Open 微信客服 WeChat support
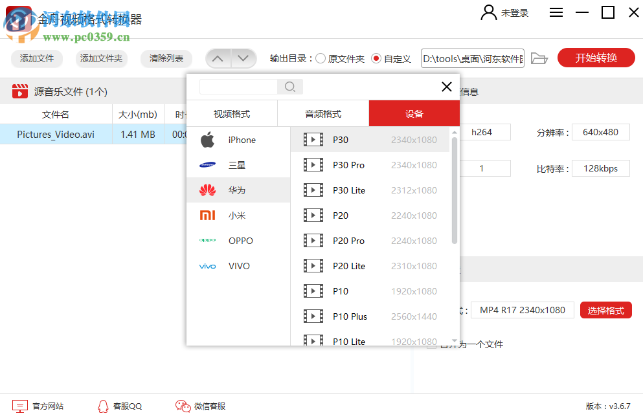This screenshot has height=420, width=643. click(x=182, y=406)
